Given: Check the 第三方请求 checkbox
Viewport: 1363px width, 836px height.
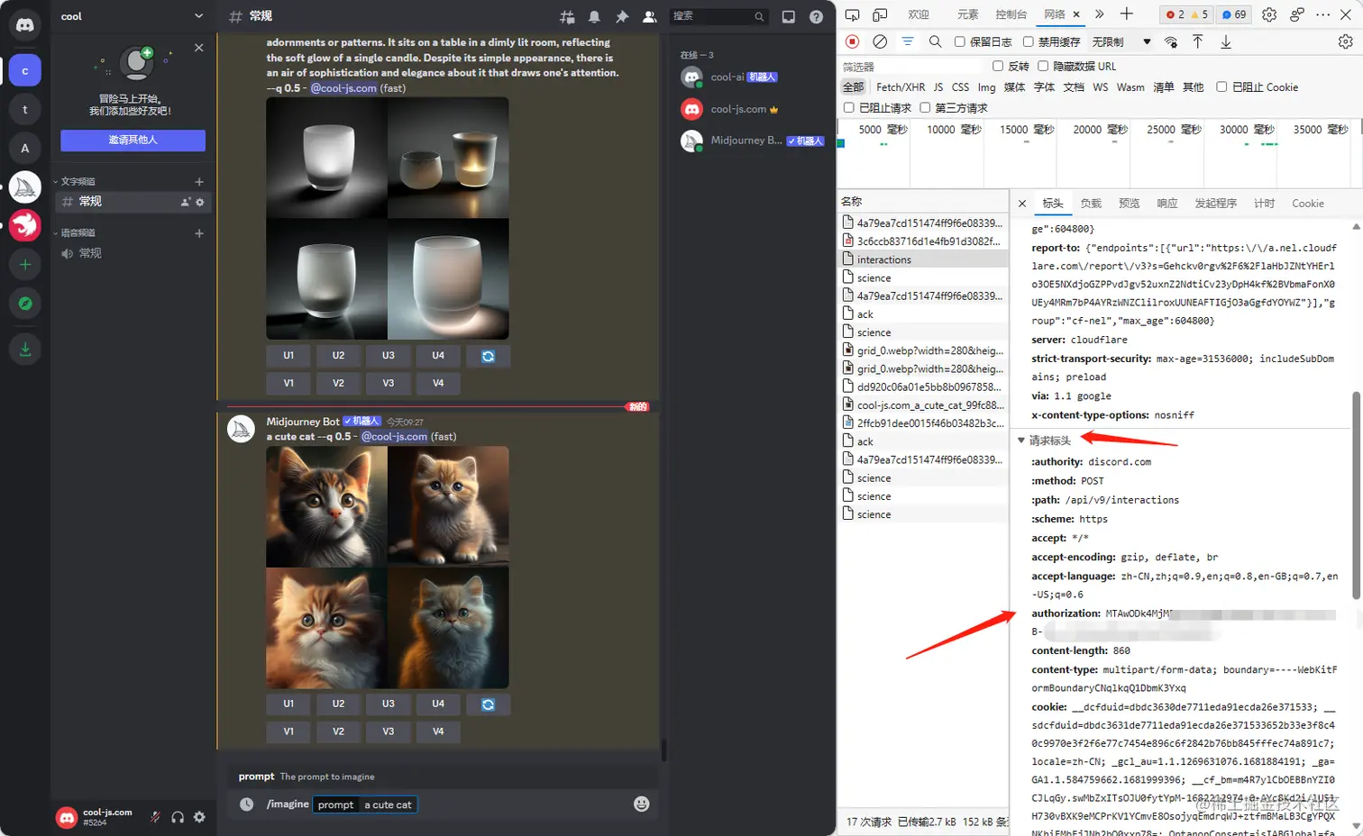Looking at the screenshot, I should click(x=925, y=107).
